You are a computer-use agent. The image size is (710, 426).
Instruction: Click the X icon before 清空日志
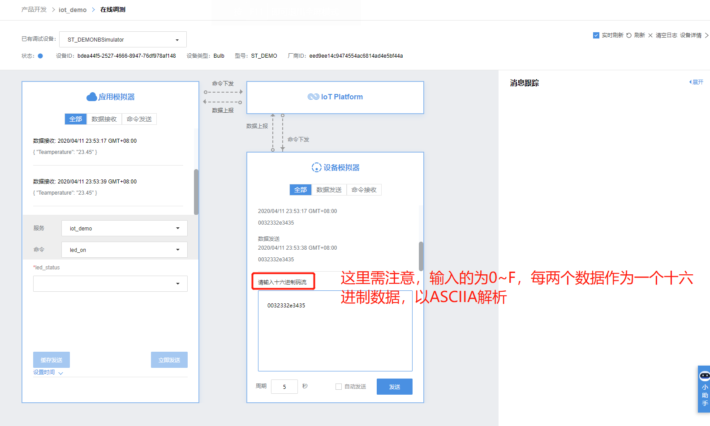point(650,35)
